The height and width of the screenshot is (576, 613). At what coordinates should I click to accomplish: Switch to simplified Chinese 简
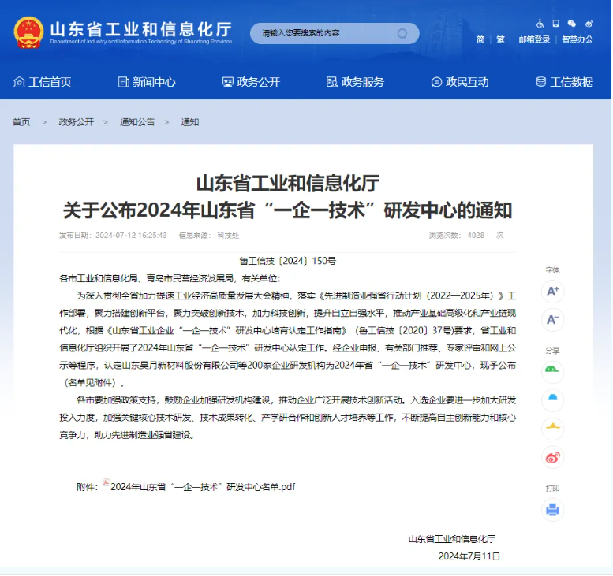click(480, 39)
